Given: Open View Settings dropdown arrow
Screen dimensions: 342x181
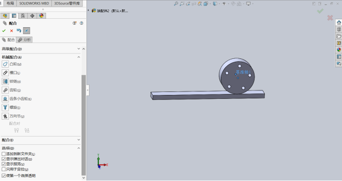Looking at the screenshot, I should coord(253,4).
